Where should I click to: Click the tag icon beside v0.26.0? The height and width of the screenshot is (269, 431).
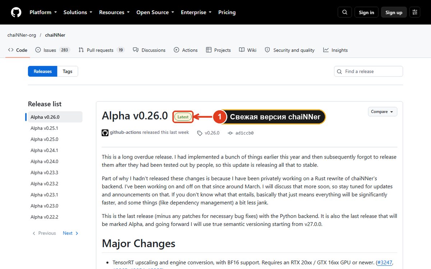[x=200, y=133]
